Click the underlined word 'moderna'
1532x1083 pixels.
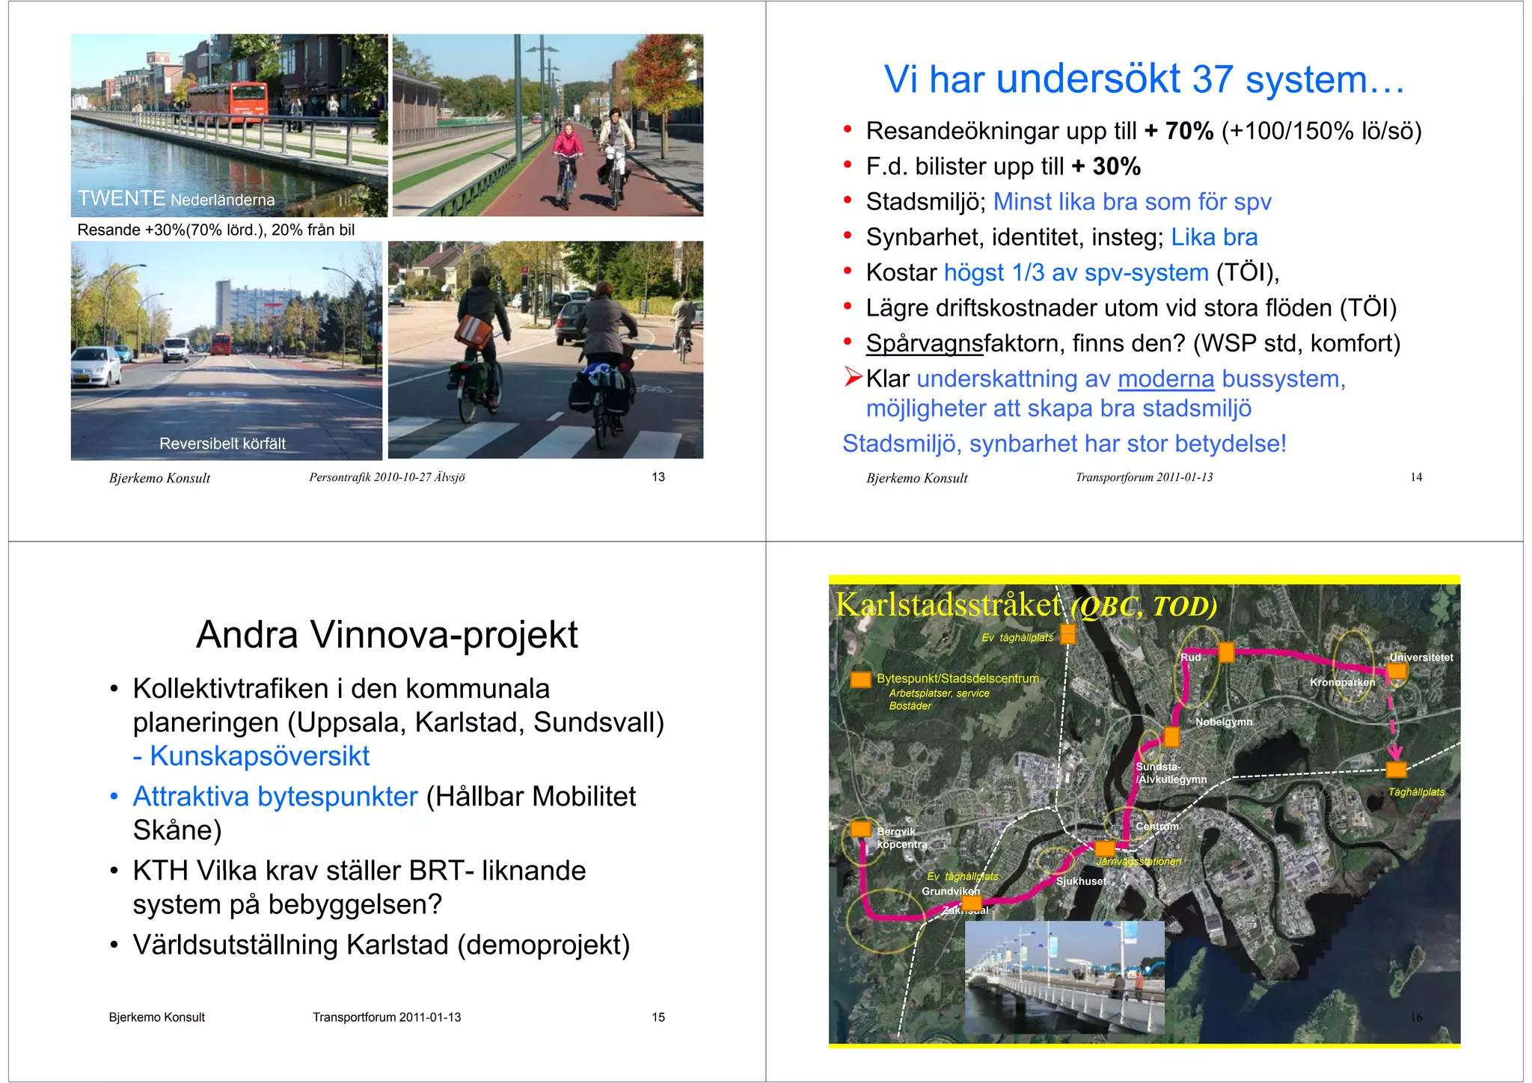(1165, 379)
